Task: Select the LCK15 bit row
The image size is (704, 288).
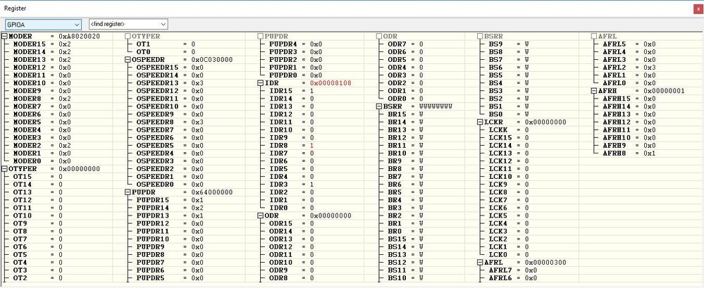Action: 509,138
